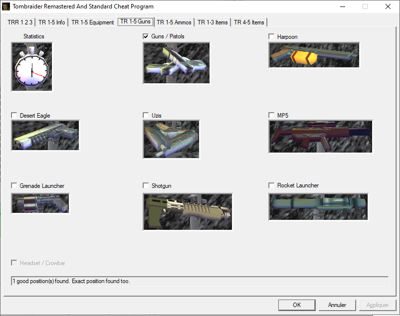
Task: Click the status message field
Action: click(x=200, y=281)
